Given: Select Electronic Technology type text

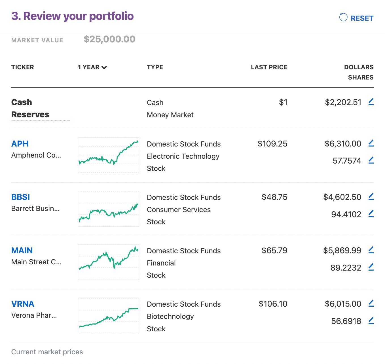Looking at the screenshot, I should 183,156.
